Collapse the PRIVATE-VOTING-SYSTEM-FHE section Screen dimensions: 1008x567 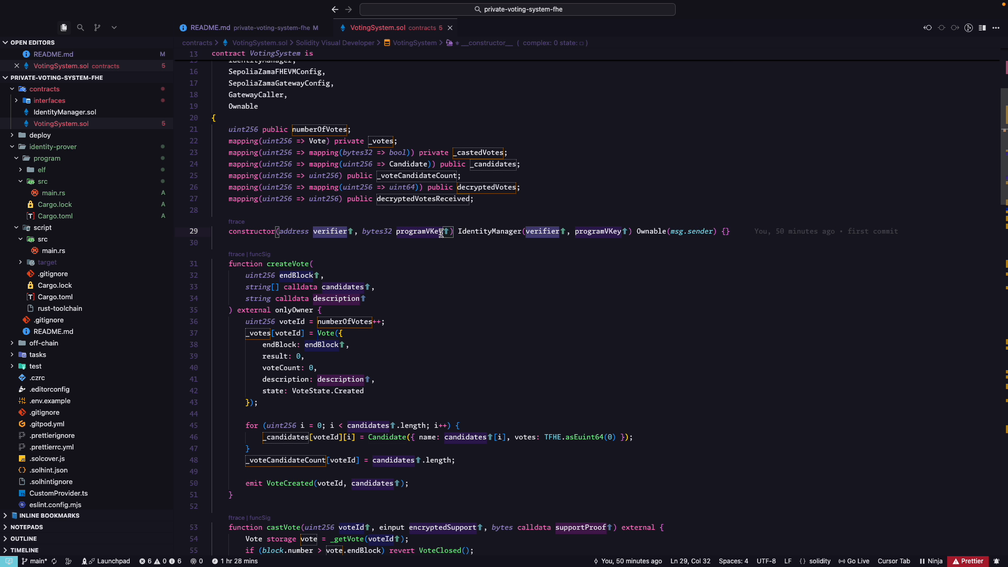87,78
